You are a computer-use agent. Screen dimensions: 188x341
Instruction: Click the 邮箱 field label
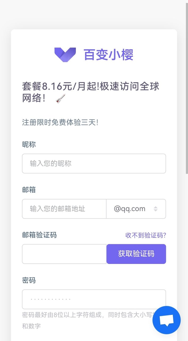(x=29, y=190)
